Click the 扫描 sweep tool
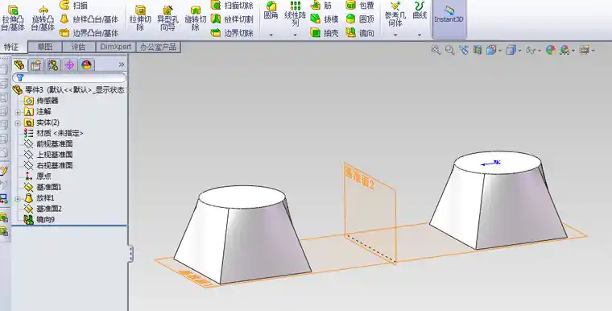Viewport: 612px width, 311px height. [73, 5]
